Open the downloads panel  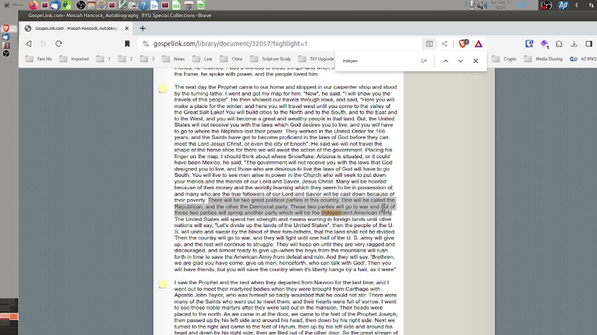(574, 44)
